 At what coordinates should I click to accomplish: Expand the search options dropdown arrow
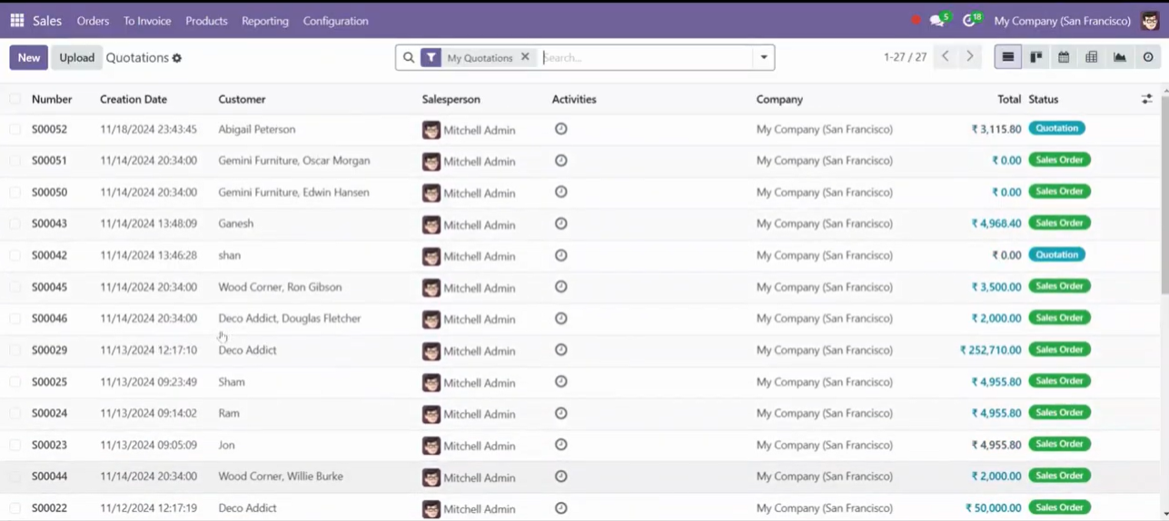click(764, 57)
